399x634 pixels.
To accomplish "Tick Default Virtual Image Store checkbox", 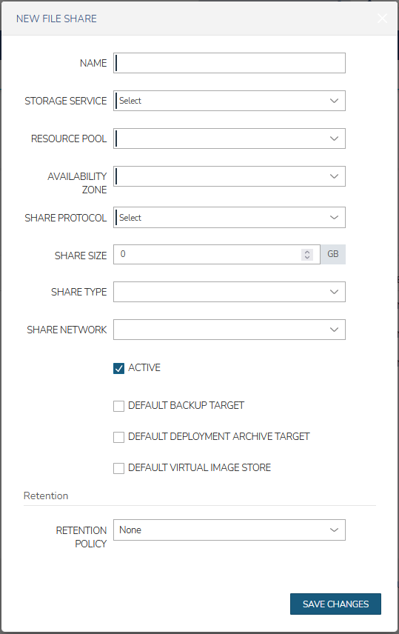I will pyautogui.click(x=119, y=468).
